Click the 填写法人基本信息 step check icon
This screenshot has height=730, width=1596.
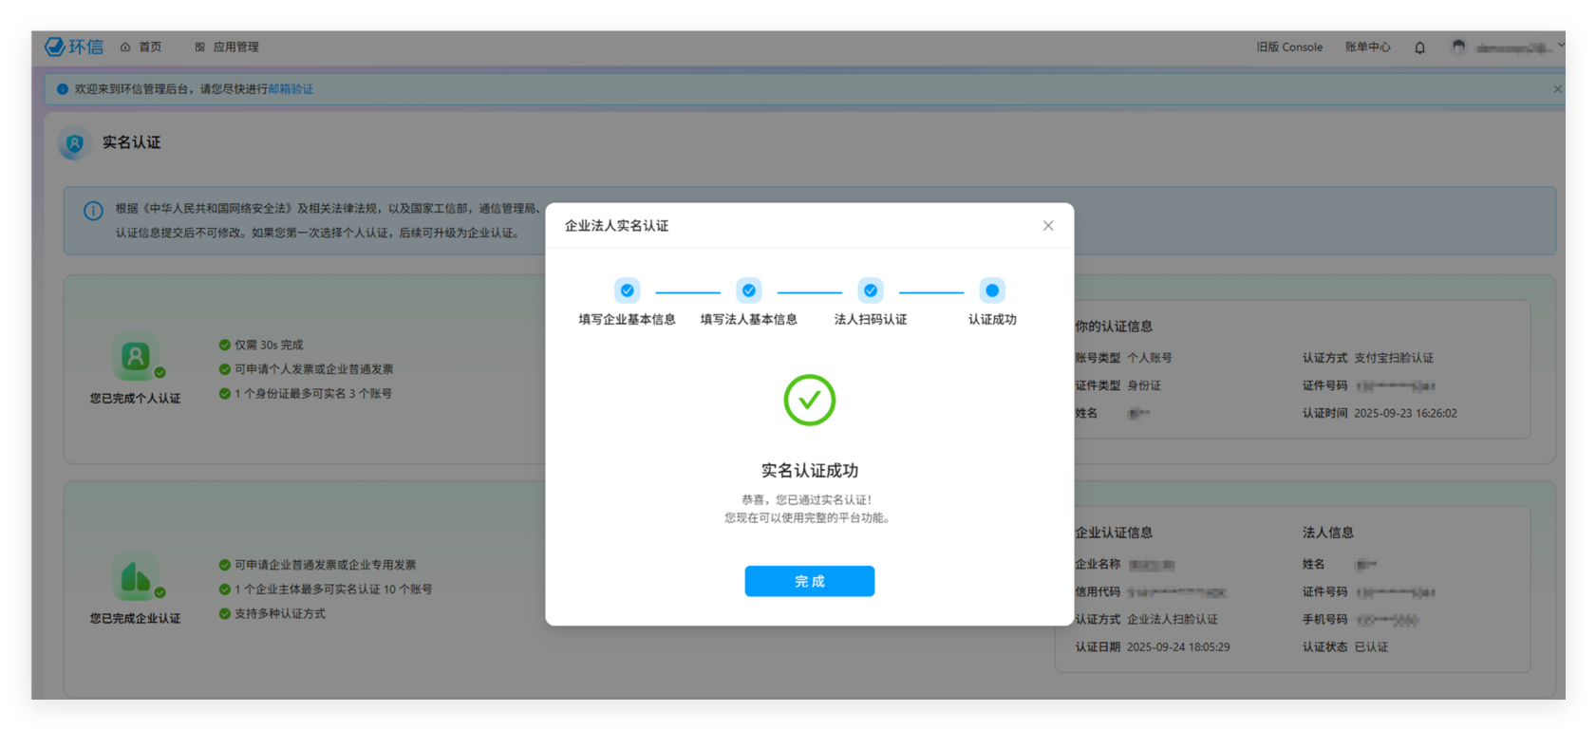[749, 290]
